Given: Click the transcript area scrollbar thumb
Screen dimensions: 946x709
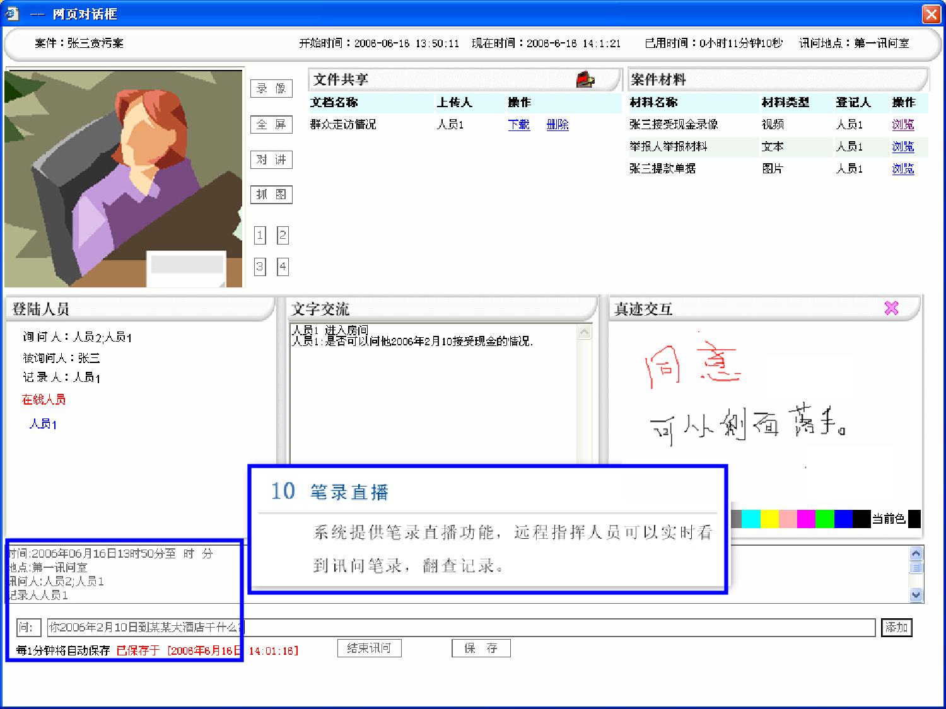Looking at the screenshot, I should coord(916,567).
